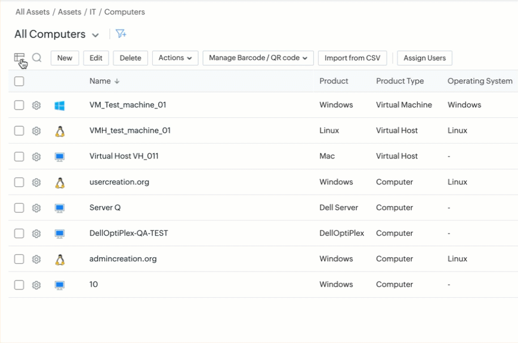Screen dimensions: 518x343
Task: Open the table column settings icon
Action: pos(20,58)
